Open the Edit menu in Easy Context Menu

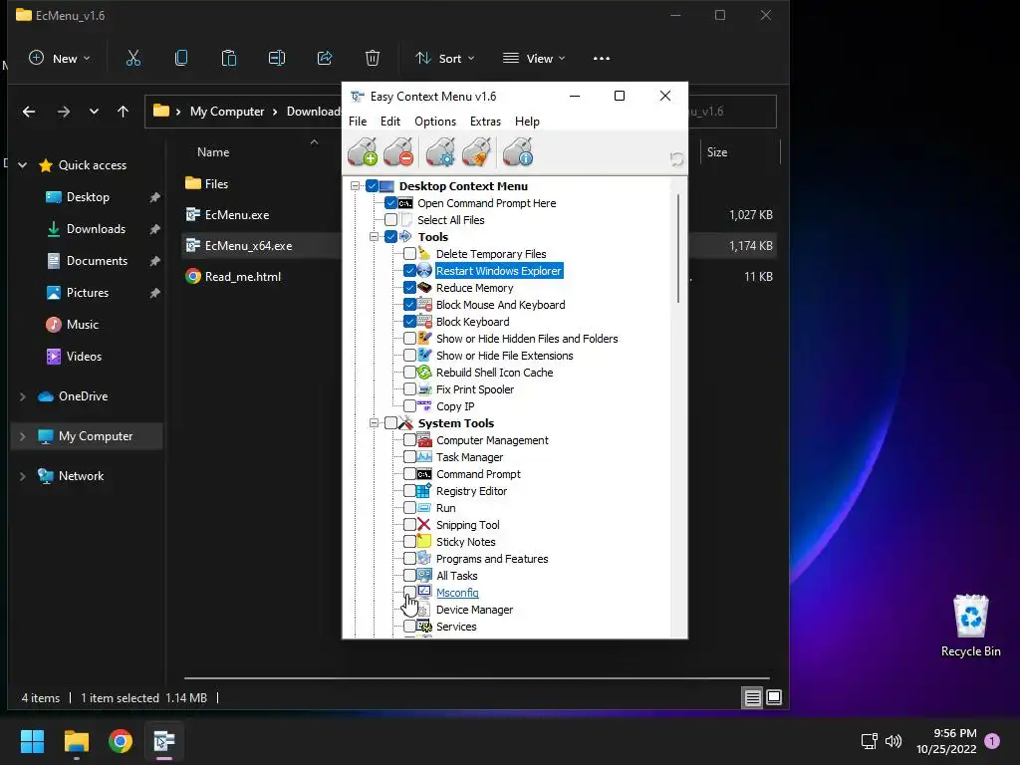tap(390, 121)
